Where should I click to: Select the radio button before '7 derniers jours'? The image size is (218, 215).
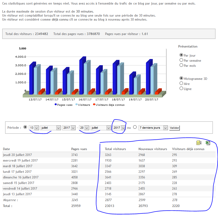135,127
